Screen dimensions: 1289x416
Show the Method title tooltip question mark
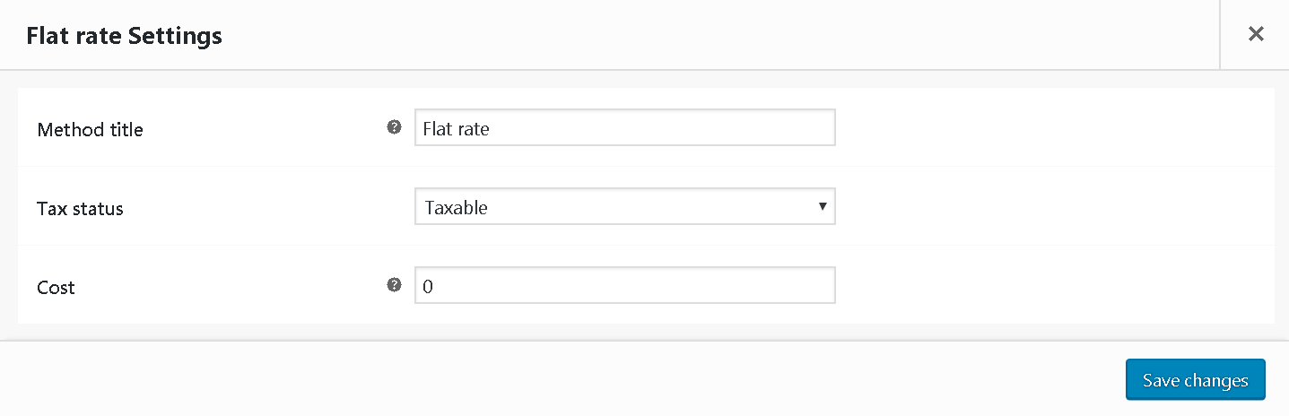tap(394, 127)
